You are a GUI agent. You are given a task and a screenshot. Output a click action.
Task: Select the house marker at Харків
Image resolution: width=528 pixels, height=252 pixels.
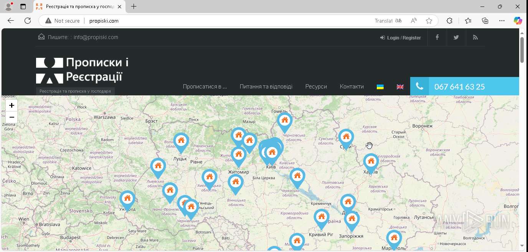(371, 163)
